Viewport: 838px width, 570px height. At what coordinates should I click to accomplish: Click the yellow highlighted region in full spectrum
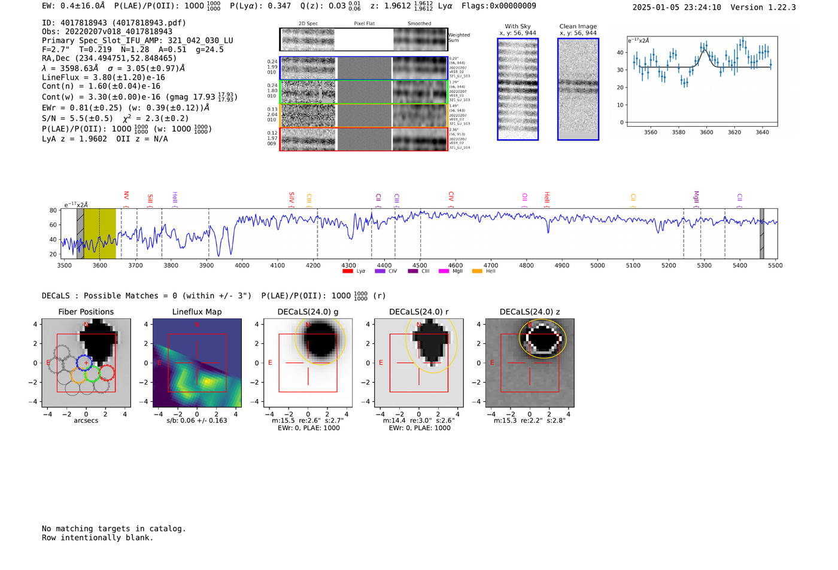(99, 233)
